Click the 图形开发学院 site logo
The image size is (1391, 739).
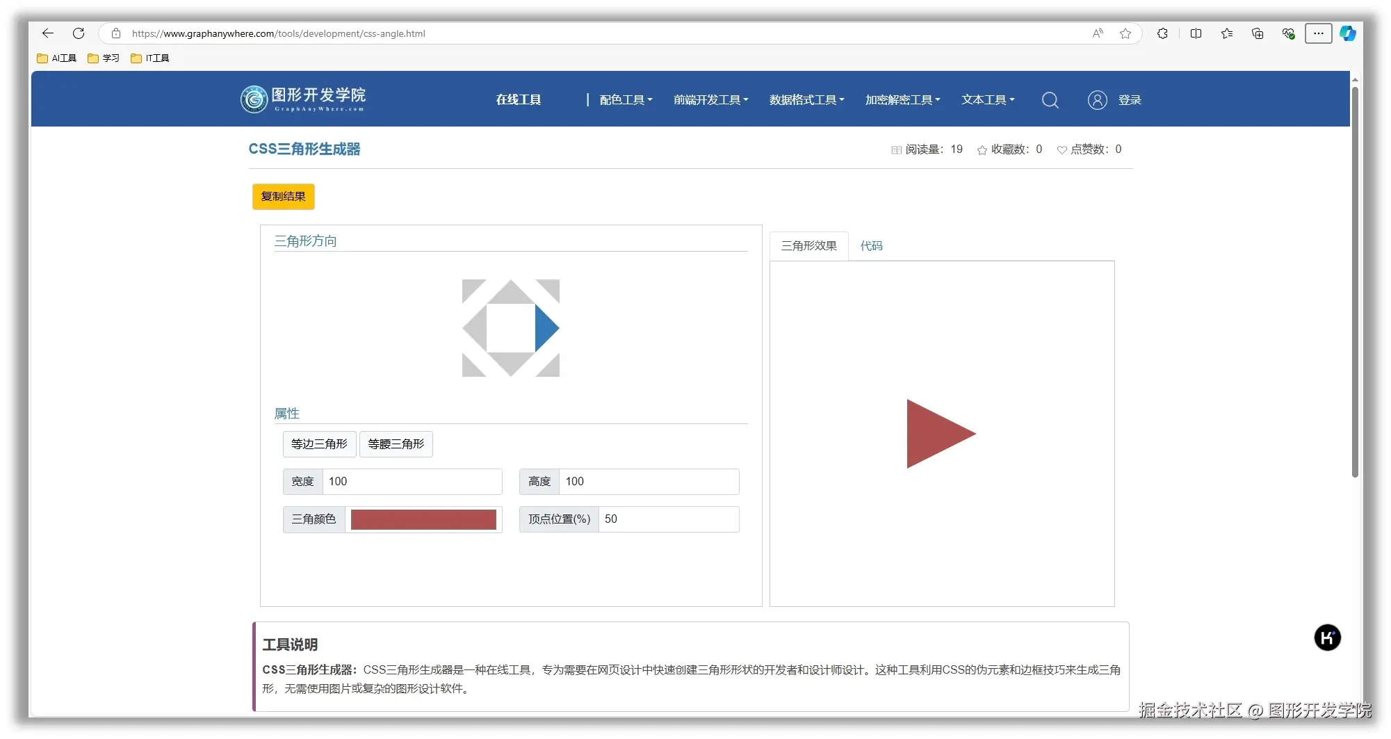303,99
